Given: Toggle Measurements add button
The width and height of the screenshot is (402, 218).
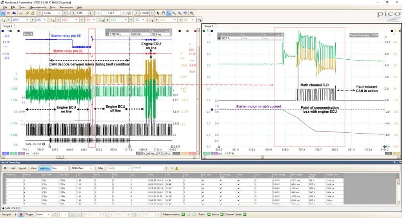Looking at the screenshot, I should pyautogui.click(x=183, y=214).
